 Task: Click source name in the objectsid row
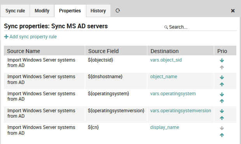[x=41, y=63]
